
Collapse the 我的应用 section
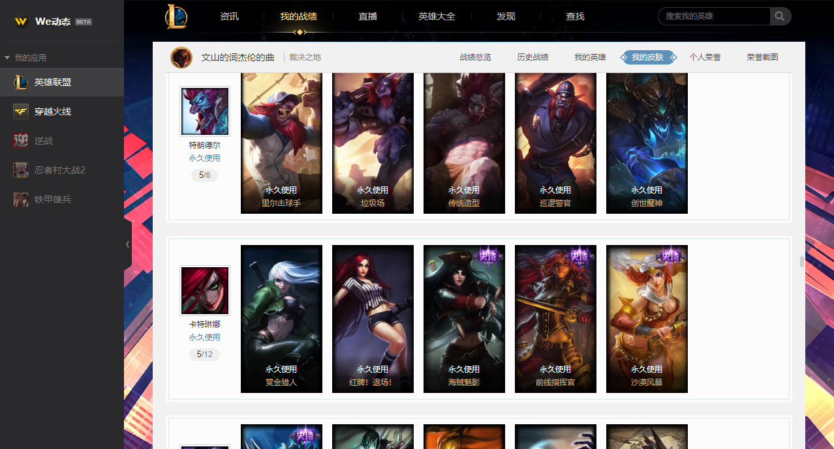[x=7, y=58]
